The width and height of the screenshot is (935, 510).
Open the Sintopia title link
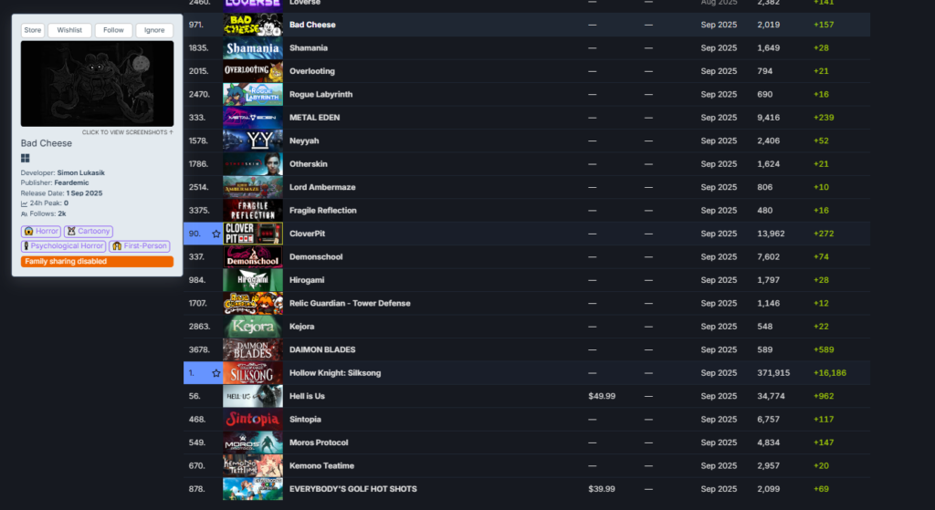pyautogui.click(x=305, y=420)
